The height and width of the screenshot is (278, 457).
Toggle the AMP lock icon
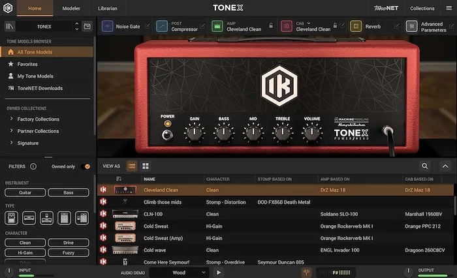tap(271, 25)
